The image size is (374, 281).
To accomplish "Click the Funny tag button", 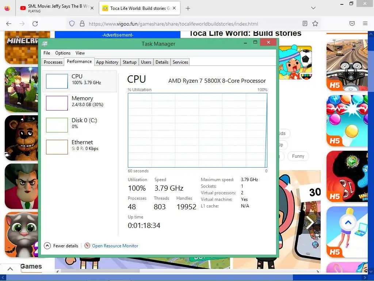I will point(298,156).
